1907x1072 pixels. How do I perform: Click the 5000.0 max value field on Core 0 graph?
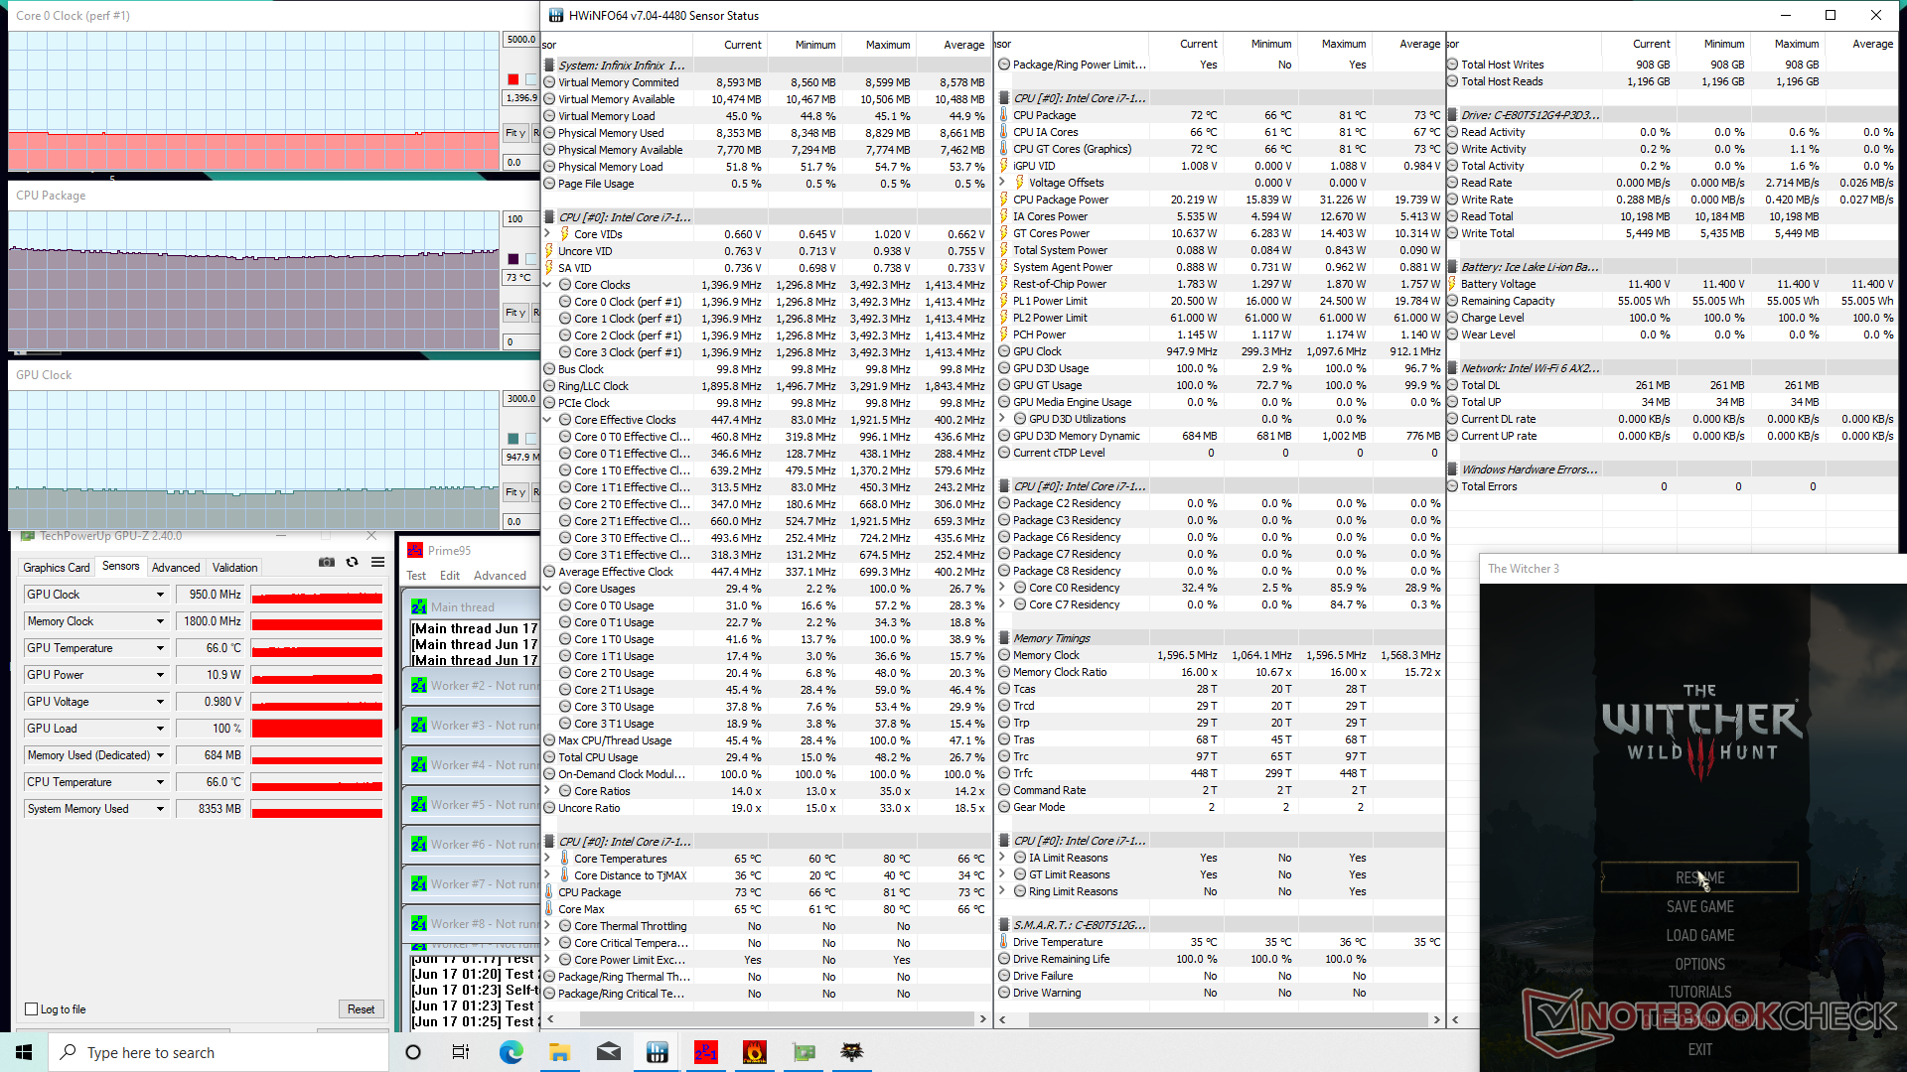pos(521,40)
